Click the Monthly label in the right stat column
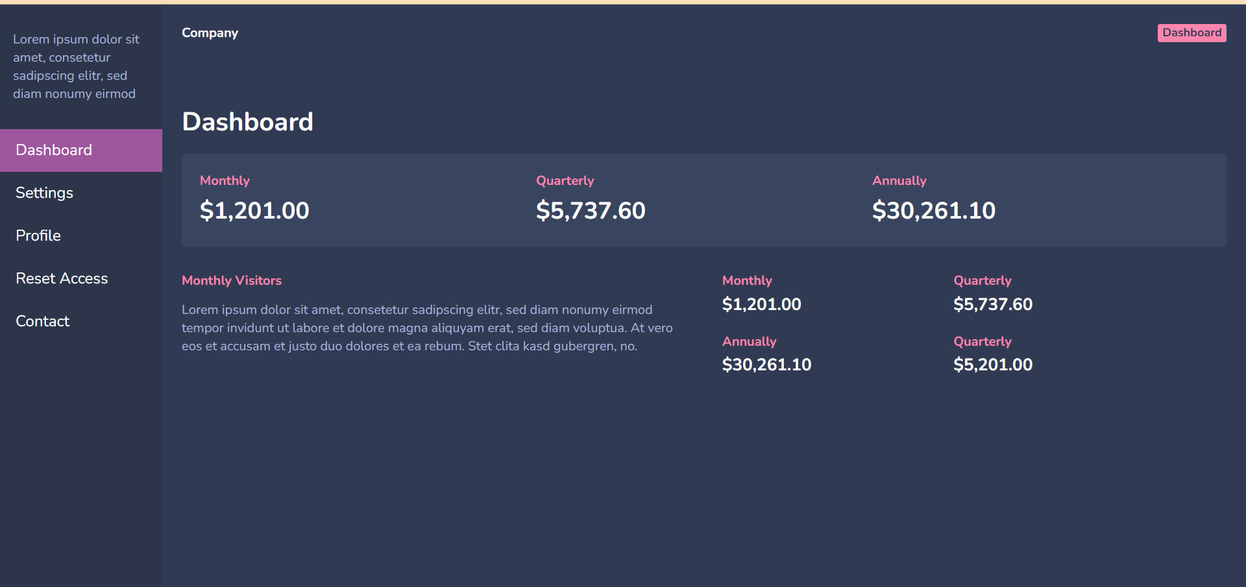1246x587 pixels. point(747,280)
